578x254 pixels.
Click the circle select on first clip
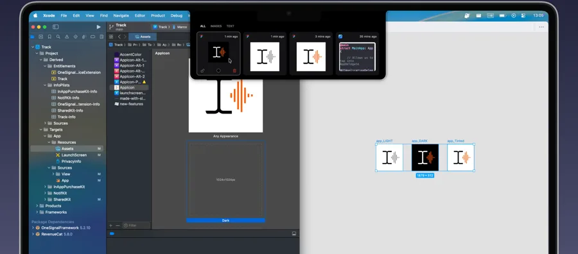point(218,71)
